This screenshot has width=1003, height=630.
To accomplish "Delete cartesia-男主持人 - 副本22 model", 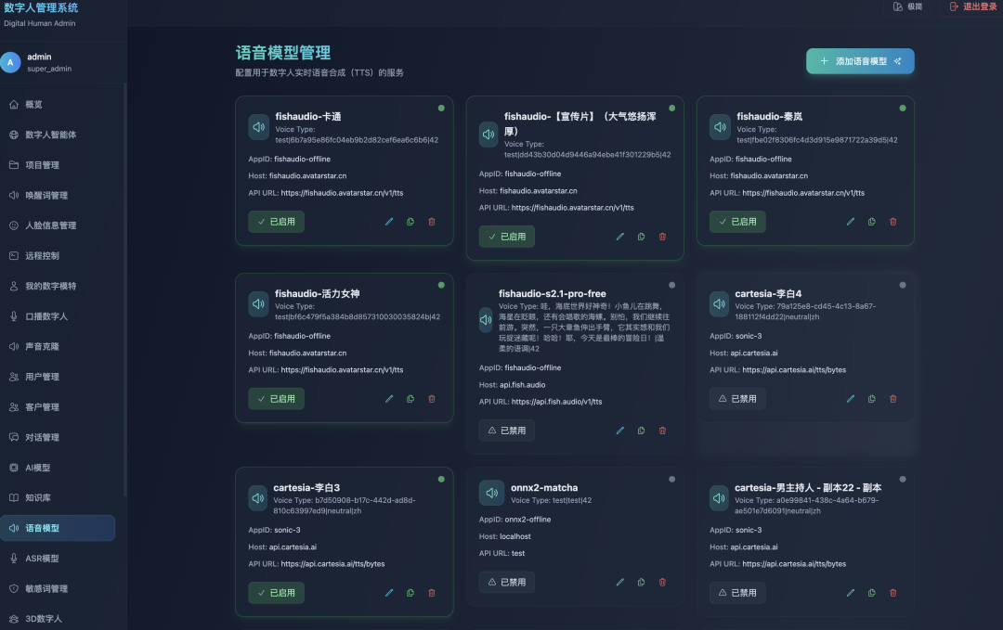I will (893, 593).
